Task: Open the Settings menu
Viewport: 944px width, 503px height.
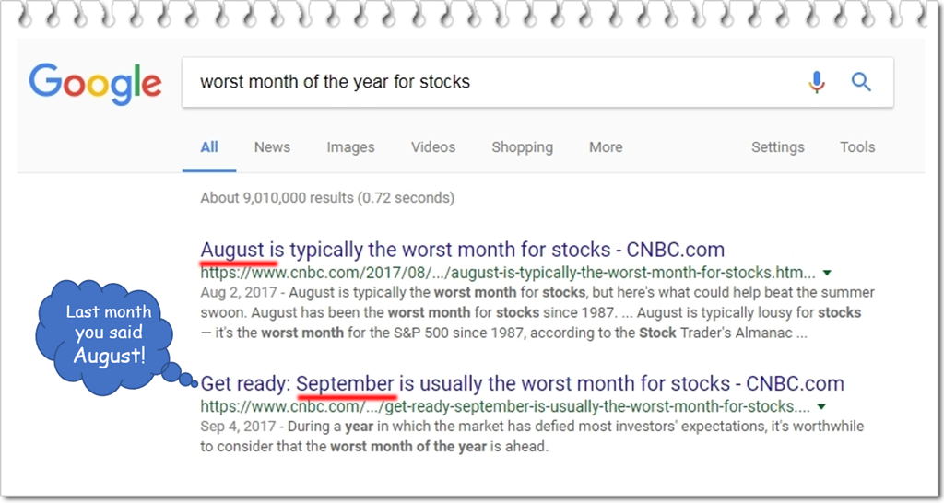Action: 777,147
